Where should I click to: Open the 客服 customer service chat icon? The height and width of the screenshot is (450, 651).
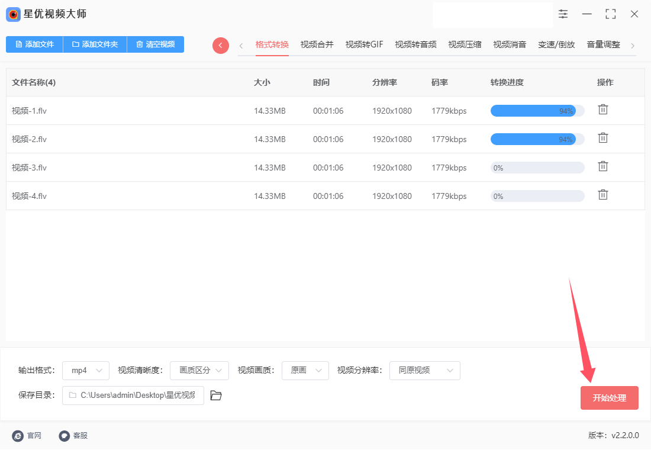click(x=65, y=435)
